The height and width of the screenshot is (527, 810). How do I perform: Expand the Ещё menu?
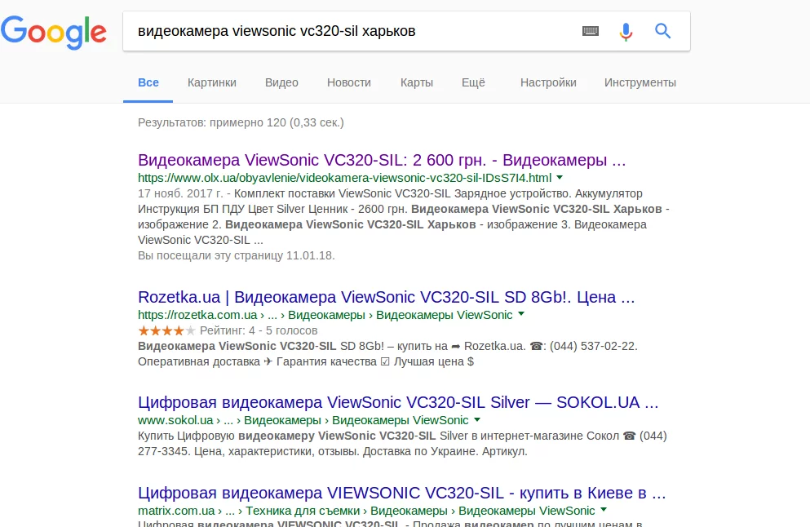click(473, 82)
